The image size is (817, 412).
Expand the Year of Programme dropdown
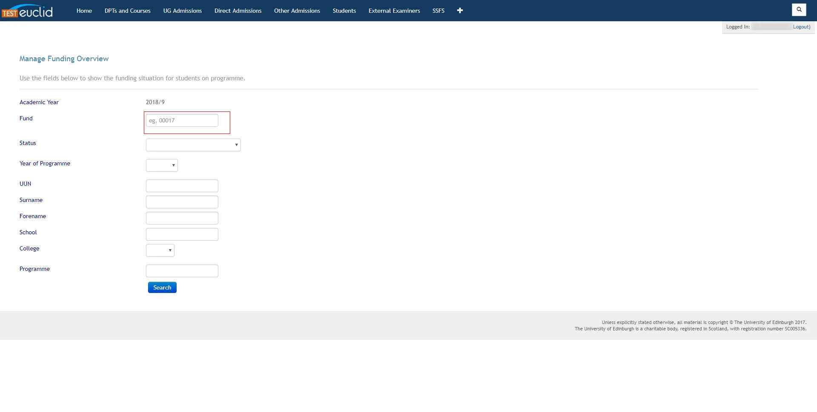click(162, 165)
